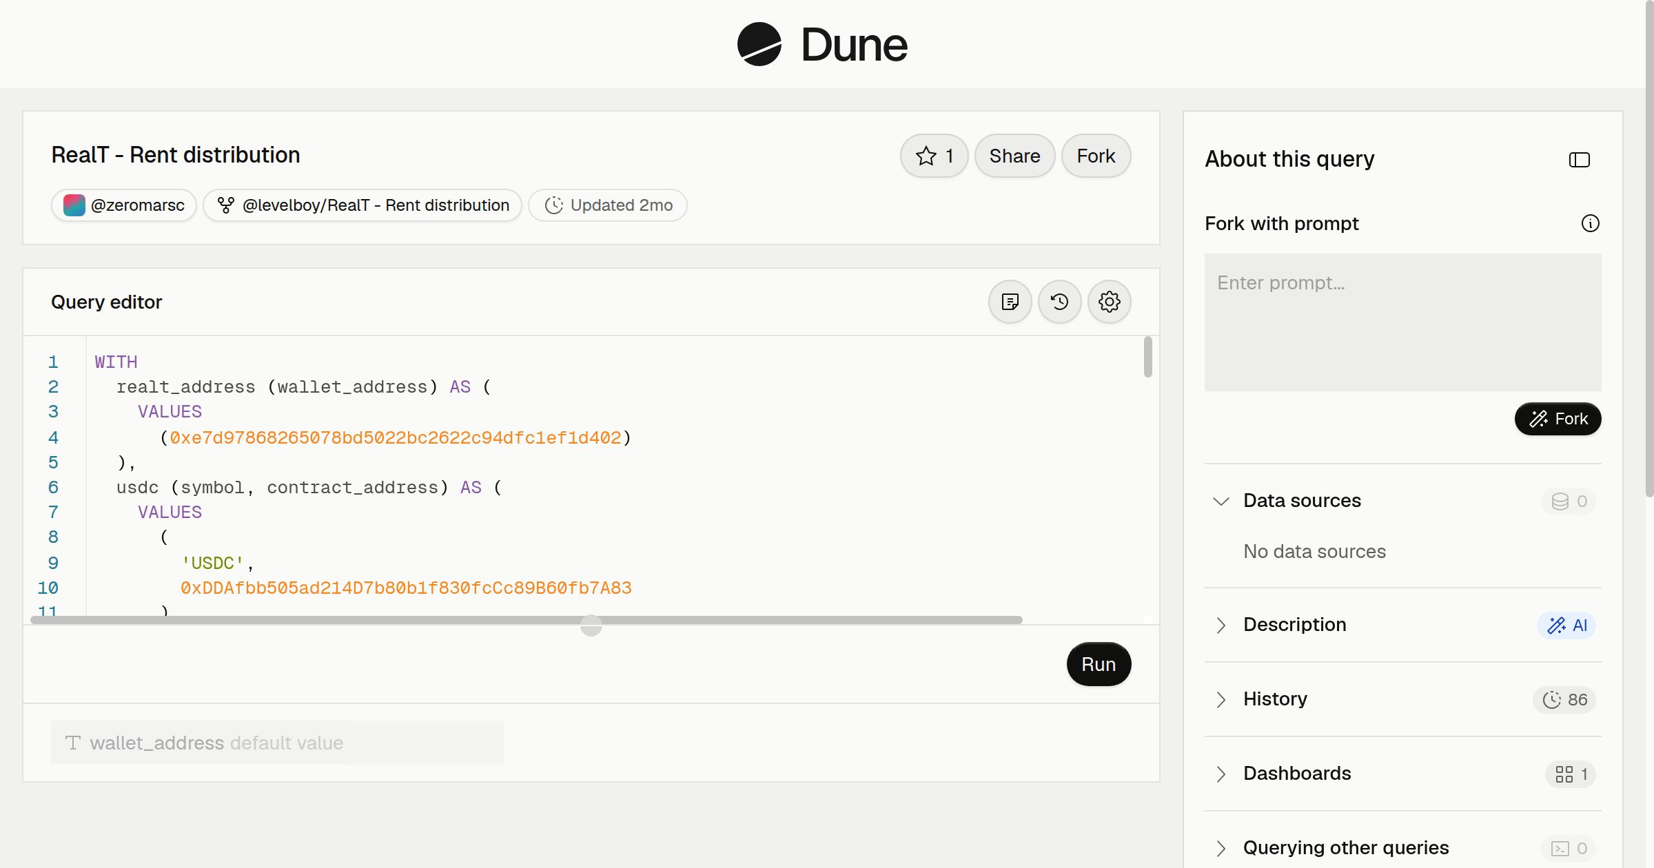Click the contract address on line 10
Viewport: 1654px width, 868px height.
pyautogui.click(x=406, y=588)
